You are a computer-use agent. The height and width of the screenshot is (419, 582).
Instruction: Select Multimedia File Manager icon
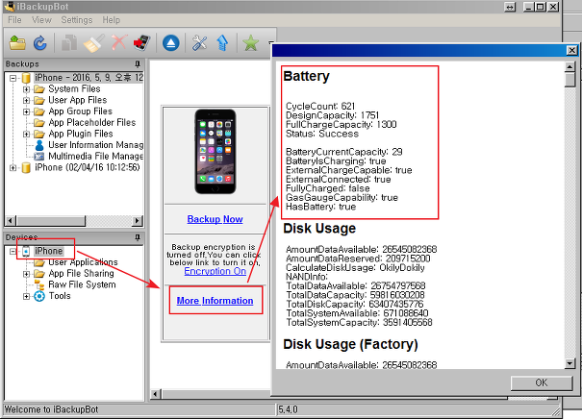(x=39, y=156)
